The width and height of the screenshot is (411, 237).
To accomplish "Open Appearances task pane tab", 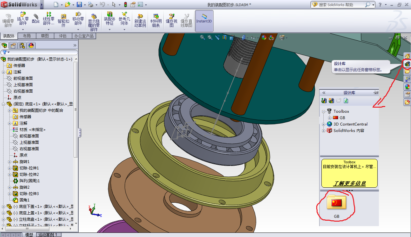I will pyautogui.click(x=407, y=87).
